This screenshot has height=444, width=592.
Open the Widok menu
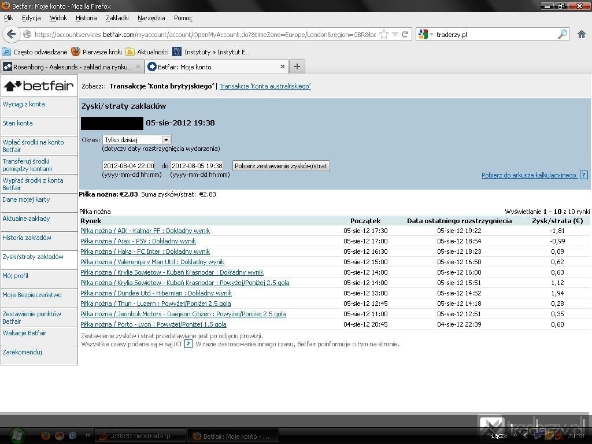pos(58,18)
